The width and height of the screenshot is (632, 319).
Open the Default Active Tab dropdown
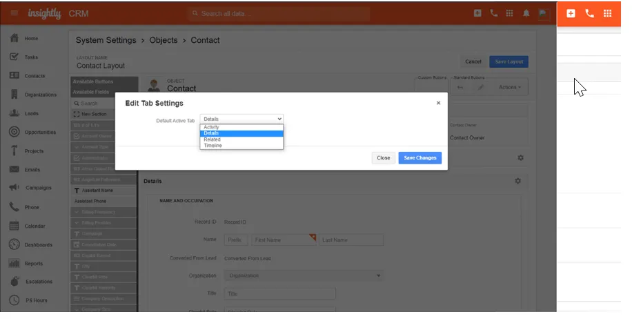pos(242,119)
